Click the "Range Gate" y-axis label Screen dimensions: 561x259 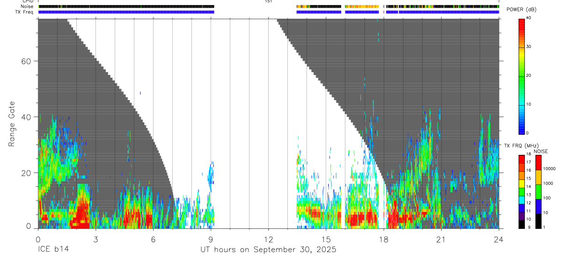click(11, 124)
